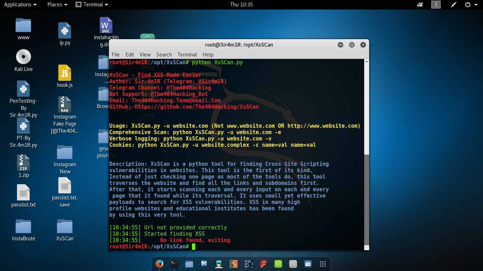The width and height of the screenshot is (483, 271).
Task: Click the GitHub URL line in terminal
Action: click(x=184, y=107)
